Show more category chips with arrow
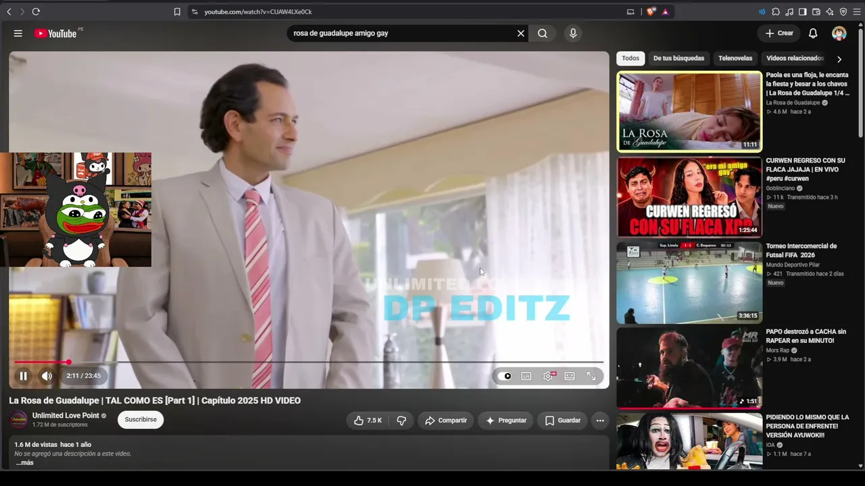This screenshot has height=486, width=865. 839,59
